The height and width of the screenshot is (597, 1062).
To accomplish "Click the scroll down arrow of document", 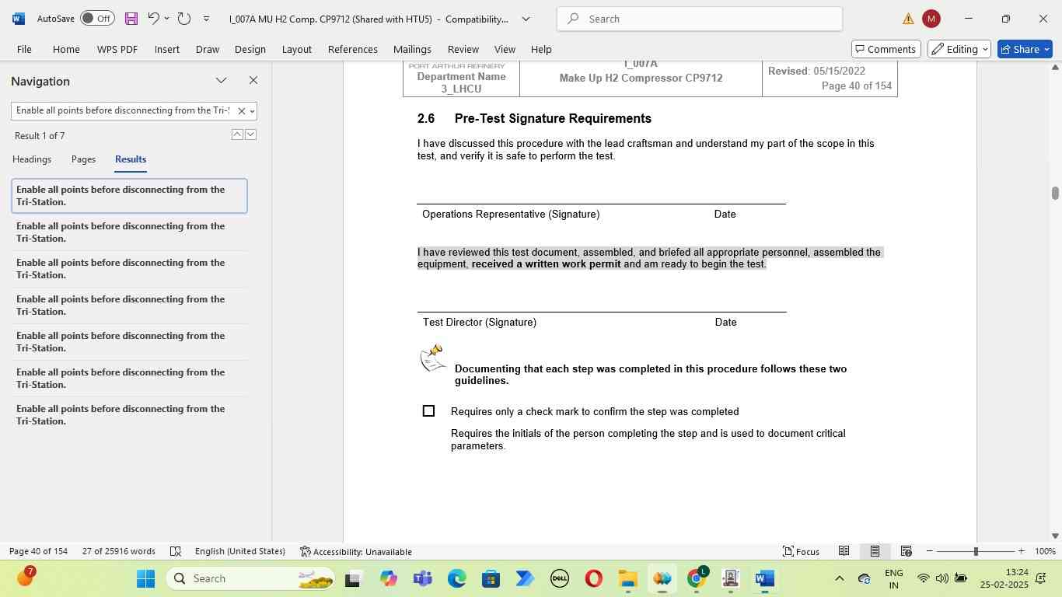I will click(x=1055, y=536).
